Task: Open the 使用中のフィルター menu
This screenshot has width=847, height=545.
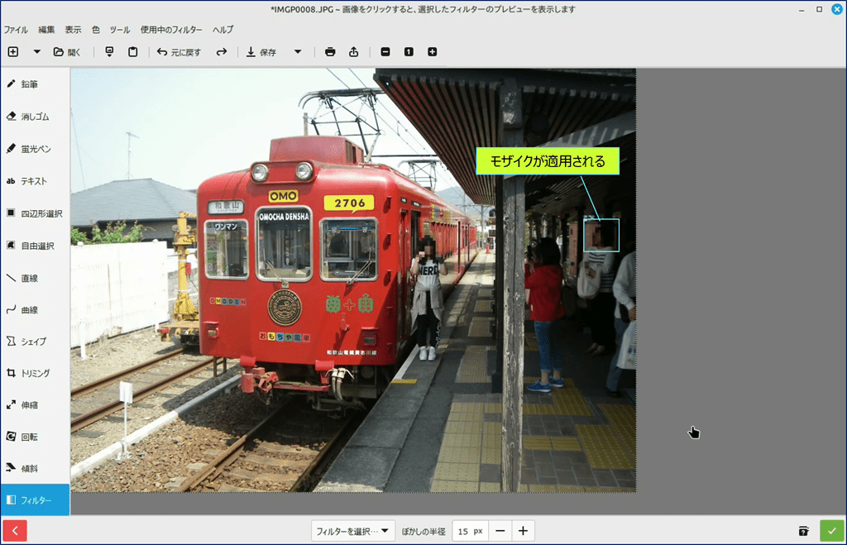Action: tap(171, 30)
